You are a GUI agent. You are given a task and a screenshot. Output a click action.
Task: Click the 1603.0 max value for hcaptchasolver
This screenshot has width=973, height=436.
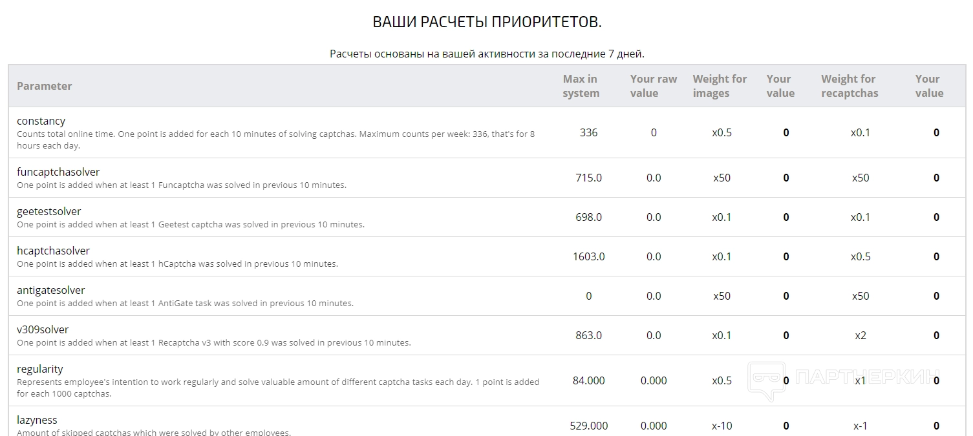588,256
